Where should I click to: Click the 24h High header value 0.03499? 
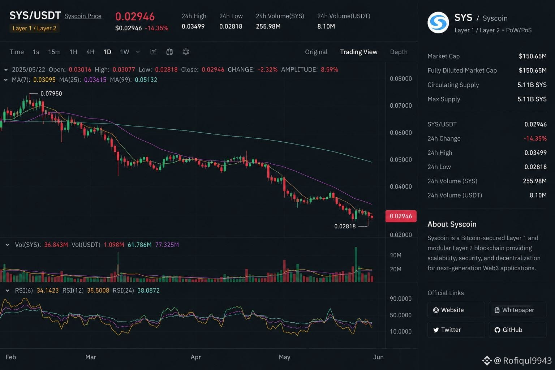(x=193, y=26)
